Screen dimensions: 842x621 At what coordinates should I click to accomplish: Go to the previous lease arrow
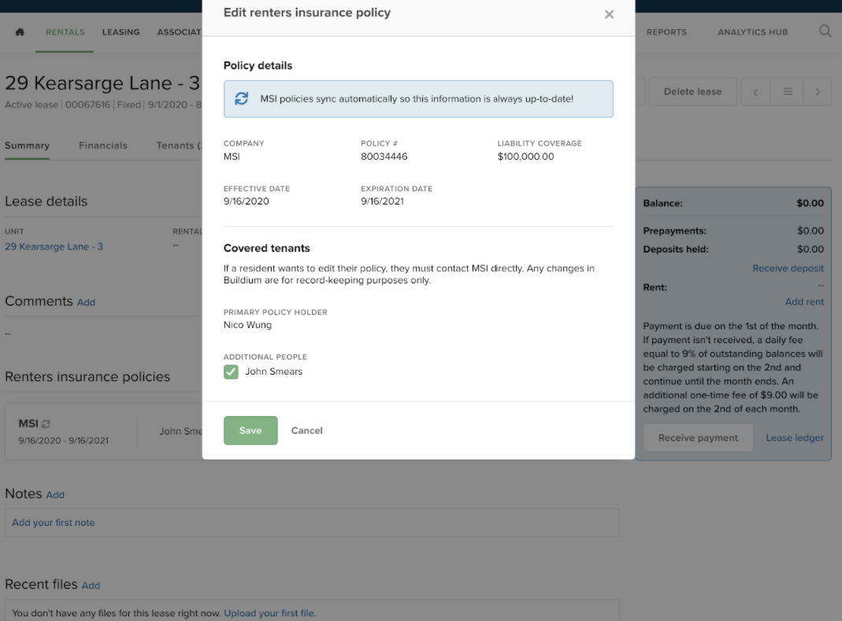click(x=755, y=92)
